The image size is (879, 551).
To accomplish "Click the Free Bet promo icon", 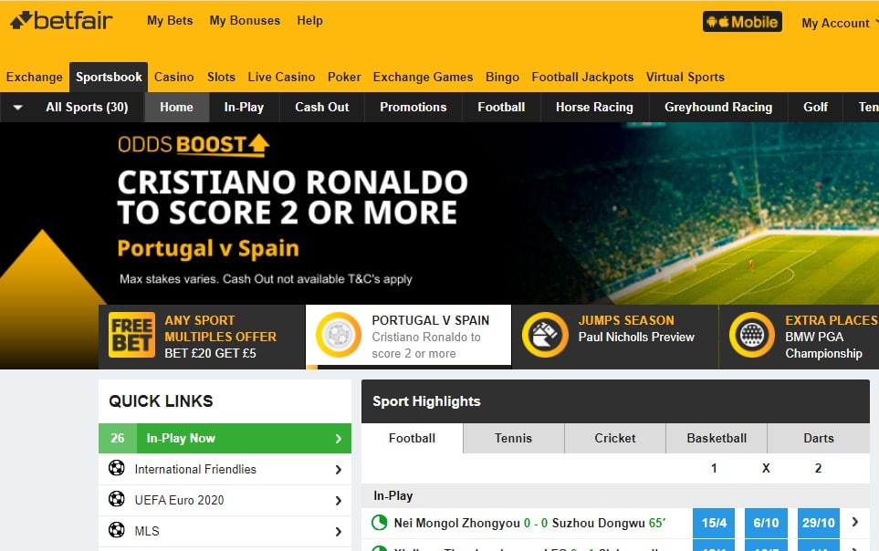I will tap(131, 336).
